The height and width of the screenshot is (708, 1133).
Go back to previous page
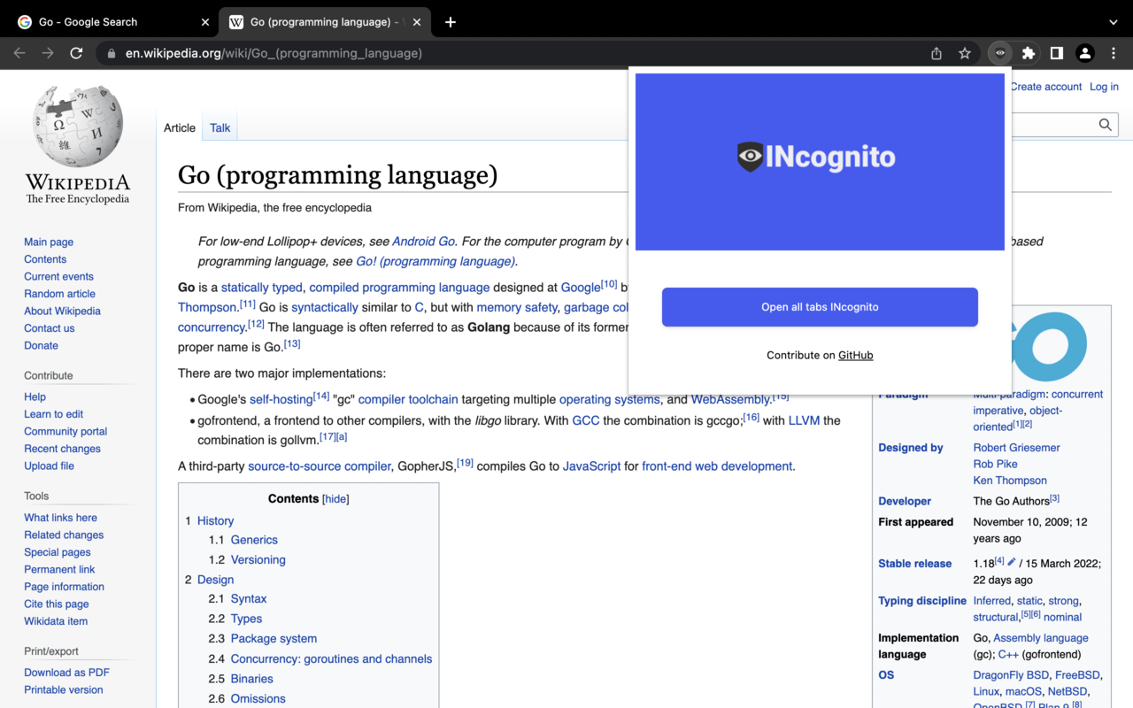(x=19, y=53)
